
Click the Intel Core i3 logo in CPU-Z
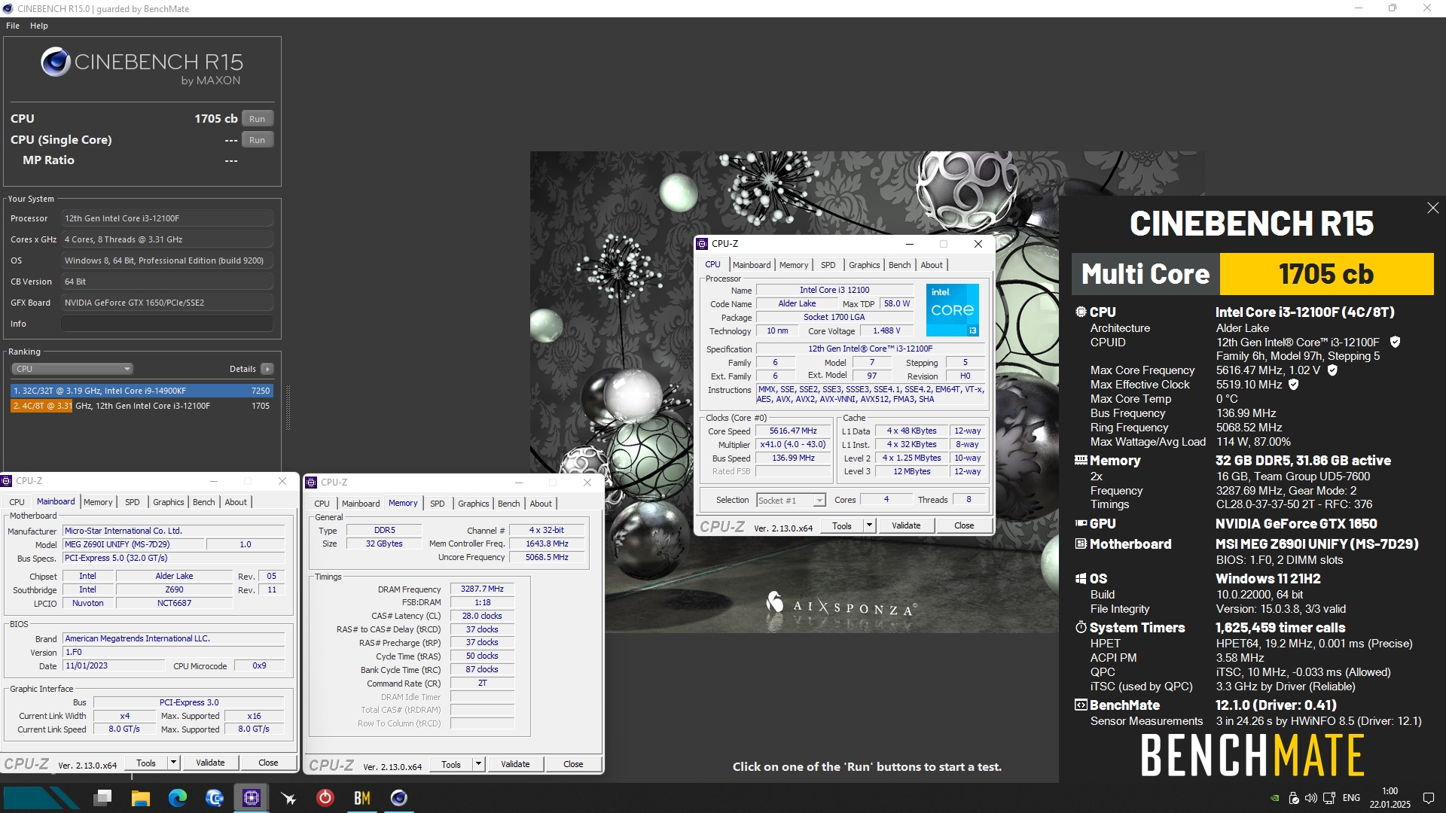pos(952,310)
